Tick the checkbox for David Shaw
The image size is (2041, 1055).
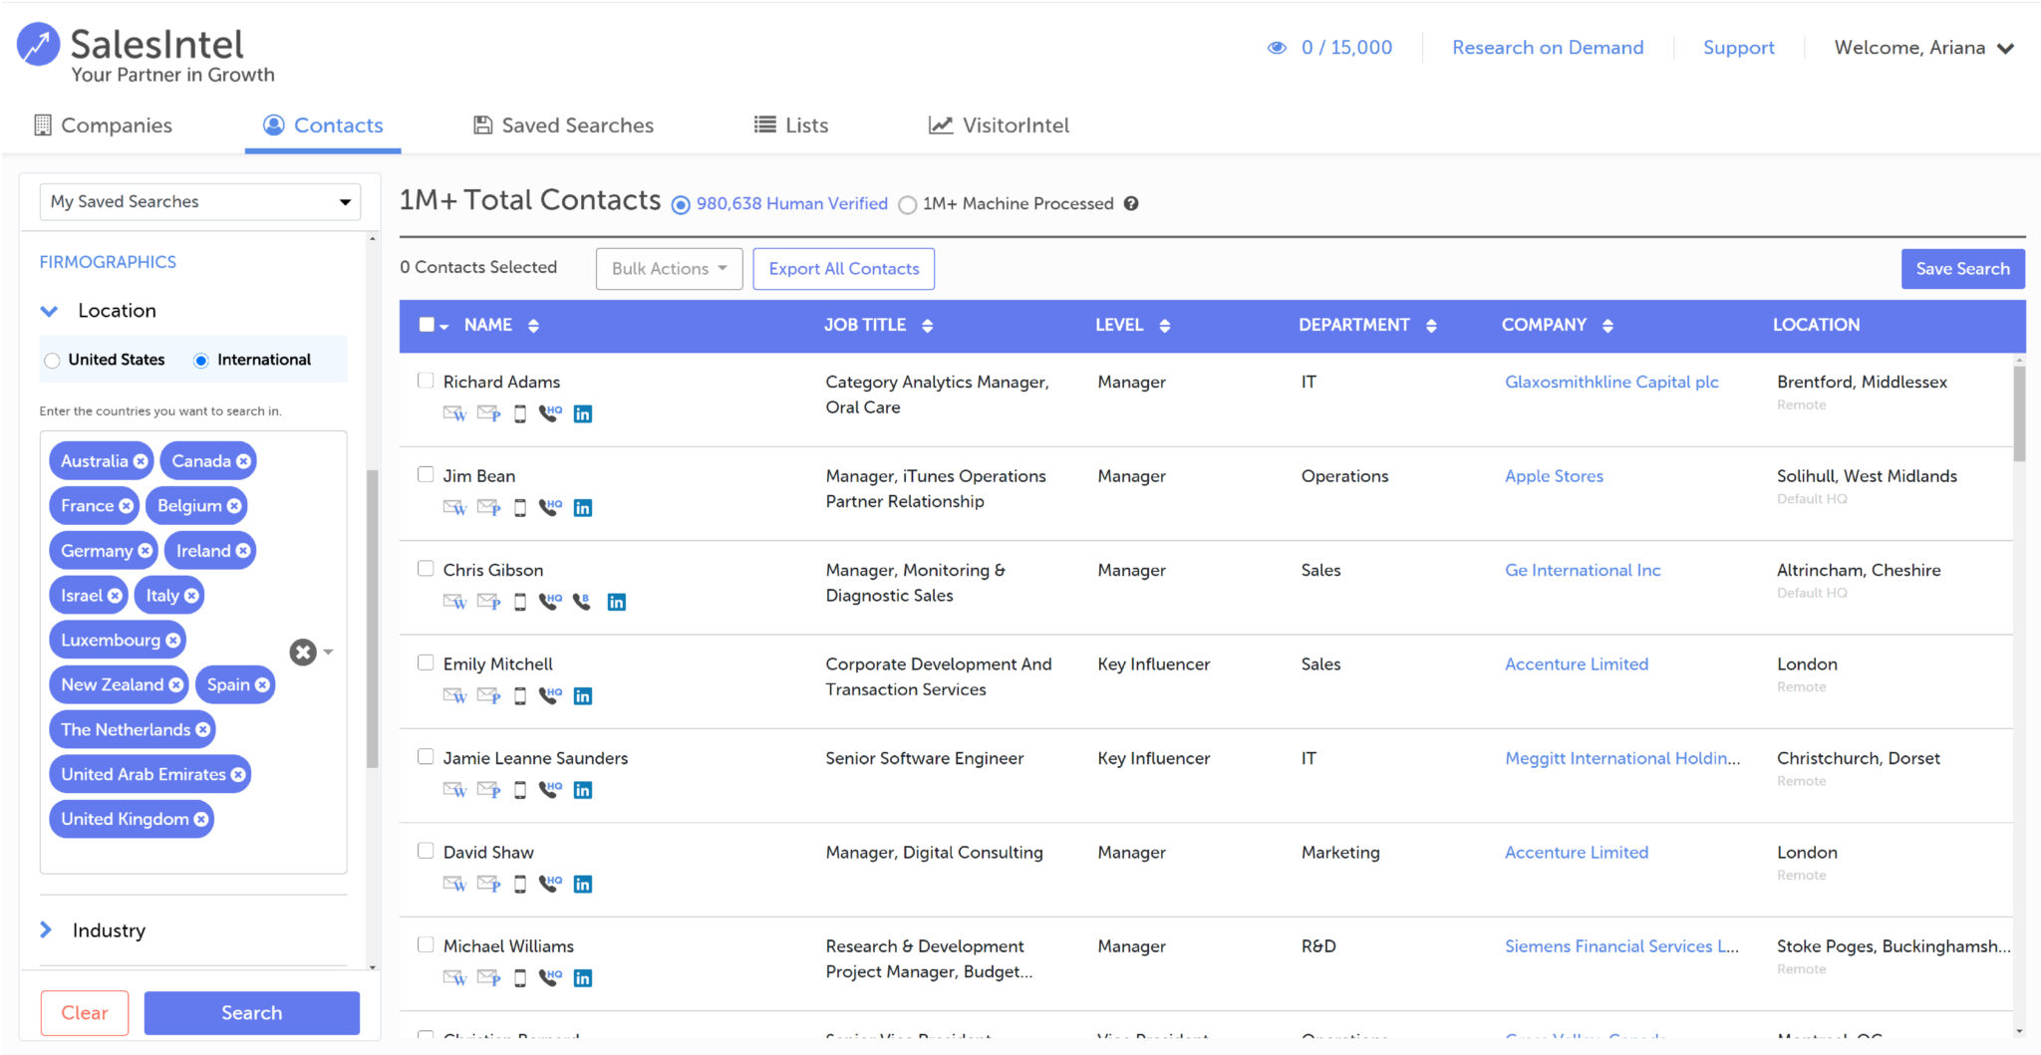(426, 850)
